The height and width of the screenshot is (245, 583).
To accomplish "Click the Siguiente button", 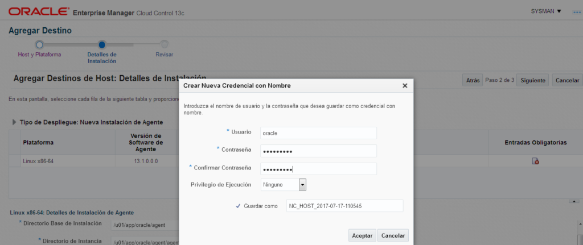I will tap(532, 80).
